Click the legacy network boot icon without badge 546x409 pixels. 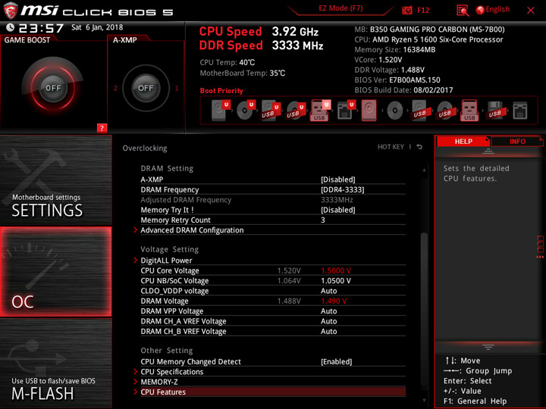[520, 111]
